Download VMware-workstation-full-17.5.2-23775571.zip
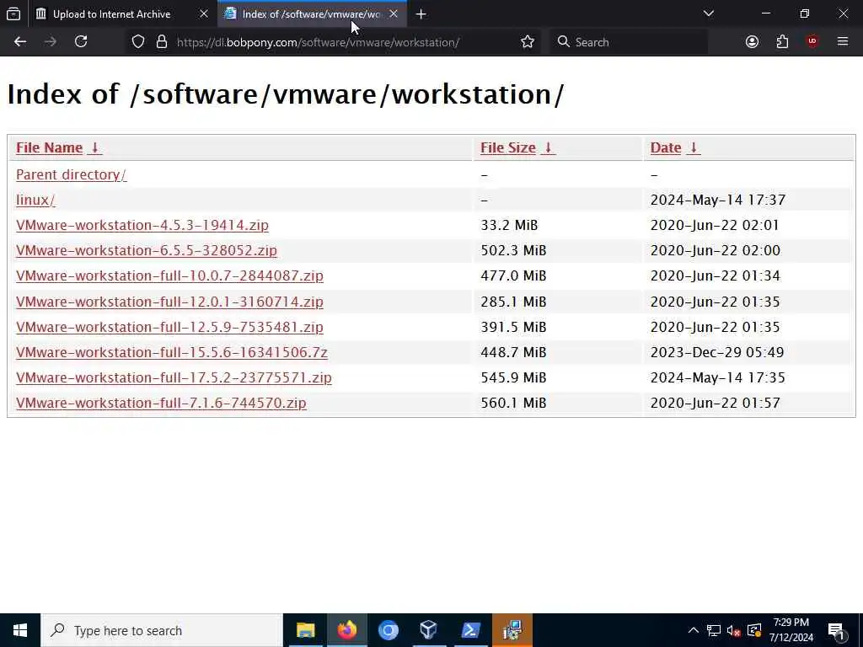 (174, 377)
